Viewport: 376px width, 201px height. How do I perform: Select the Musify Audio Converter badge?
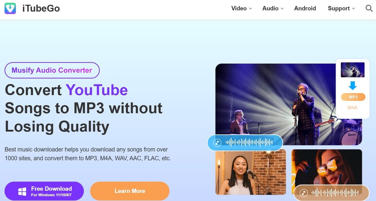click(x=52, y=70)
